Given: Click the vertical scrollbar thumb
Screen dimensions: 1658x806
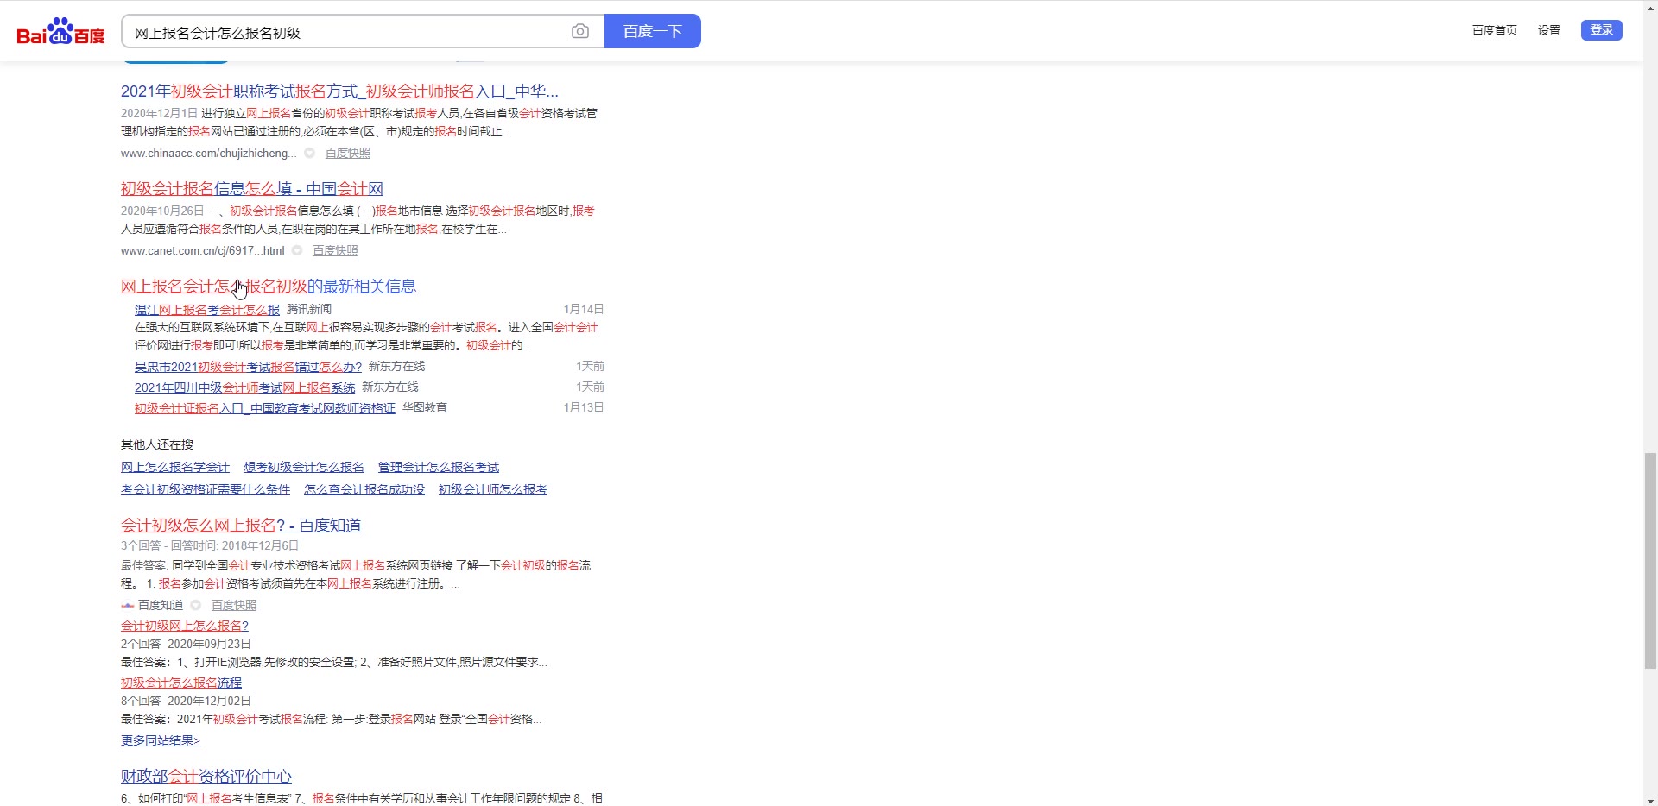Looking at the screenshot, I should pyautogui.click(x=1650, y=560).
